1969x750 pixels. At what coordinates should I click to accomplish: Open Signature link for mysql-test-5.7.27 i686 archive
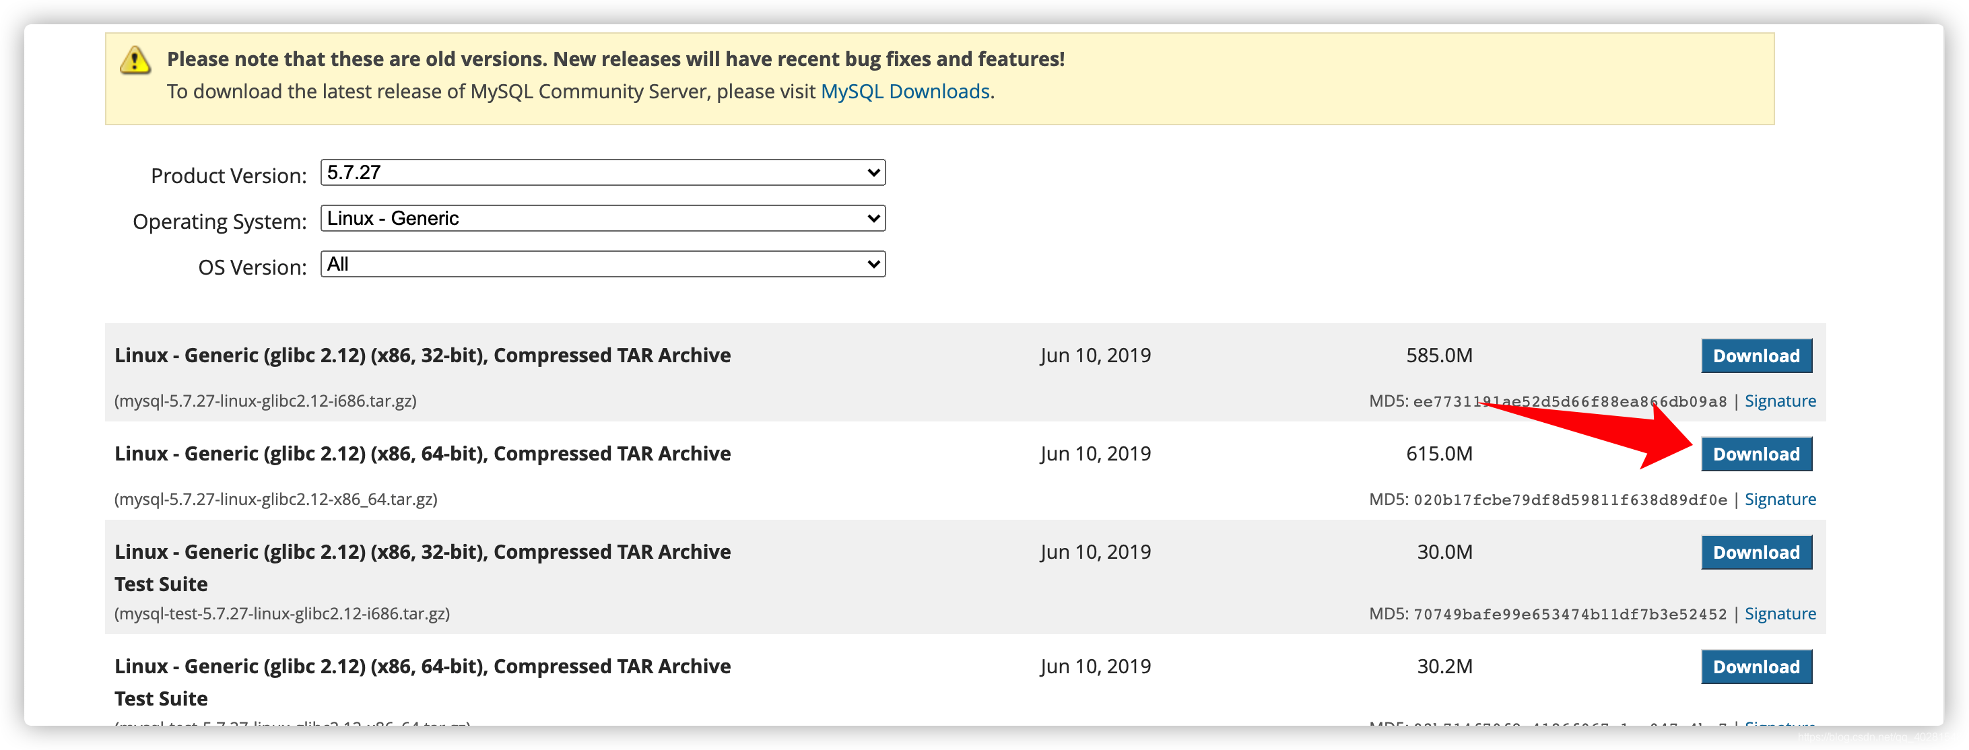1779,614
